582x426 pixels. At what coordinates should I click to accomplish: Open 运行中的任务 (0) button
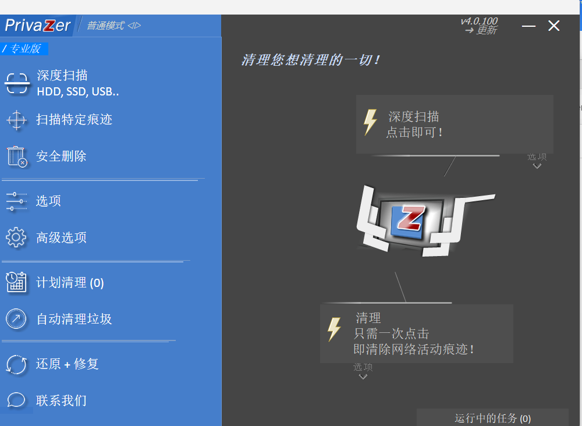[492, 418]
